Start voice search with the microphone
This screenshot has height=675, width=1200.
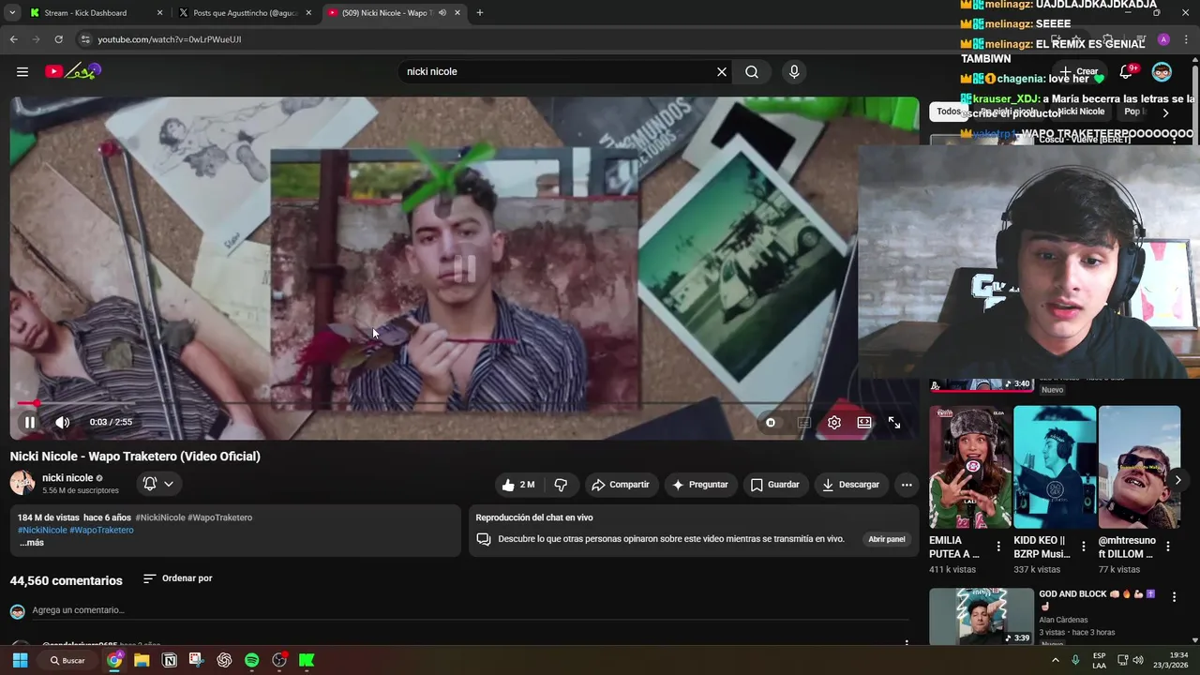tap(794, 71)
